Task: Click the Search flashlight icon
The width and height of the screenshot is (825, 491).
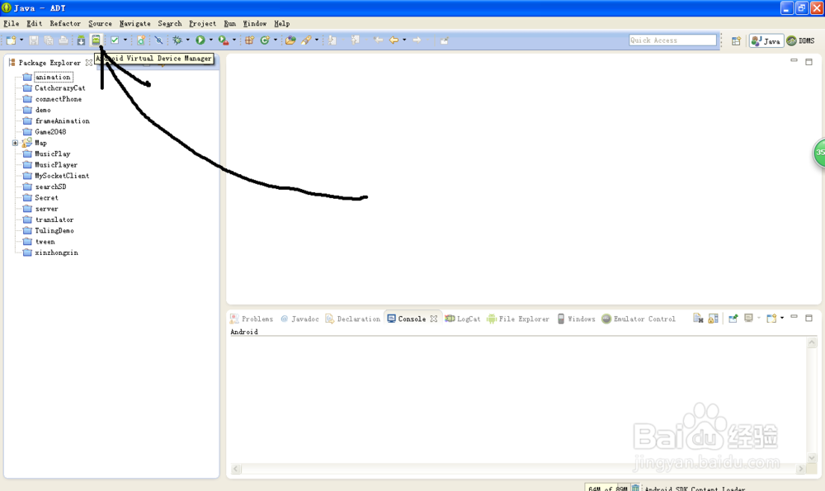Action: (306, 40)
